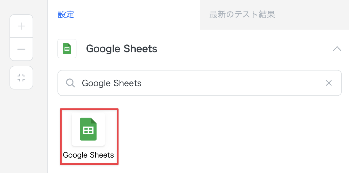
Task: Click empty panel area right of the app tile
Action: click(231, 136)
